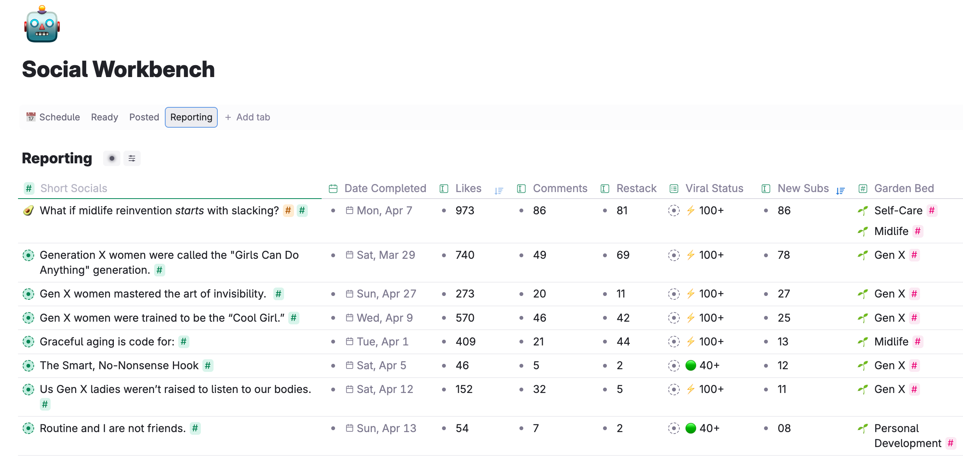Viewport: 963px width, 457px height.
Task: Click the Likes value 973 cell
Action: 465,210
